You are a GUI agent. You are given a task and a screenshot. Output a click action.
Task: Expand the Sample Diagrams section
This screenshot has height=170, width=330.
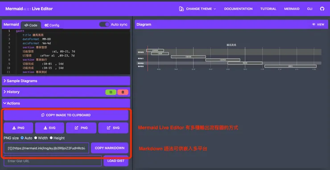click(x=66, y=81)
